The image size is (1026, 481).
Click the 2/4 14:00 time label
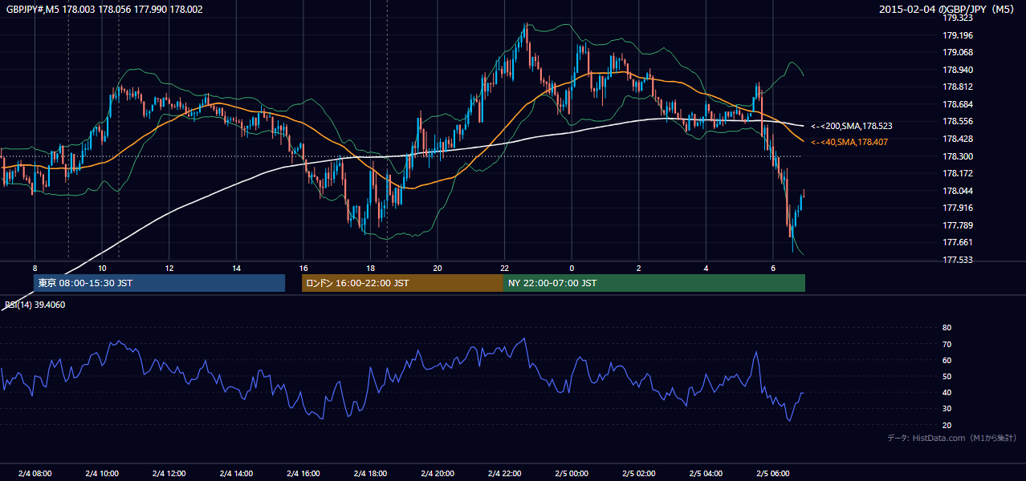coord(236,473)
